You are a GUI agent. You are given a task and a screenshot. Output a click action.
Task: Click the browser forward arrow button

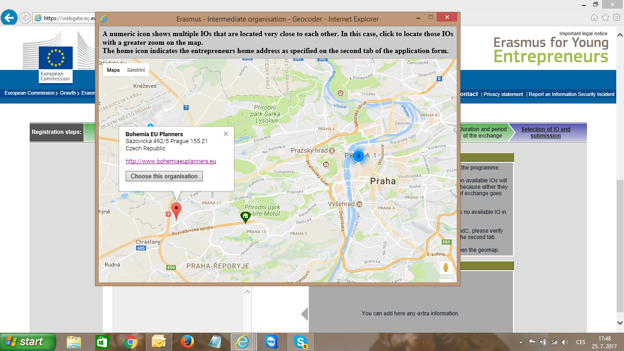pyautogui.click(x=25, y=18)
